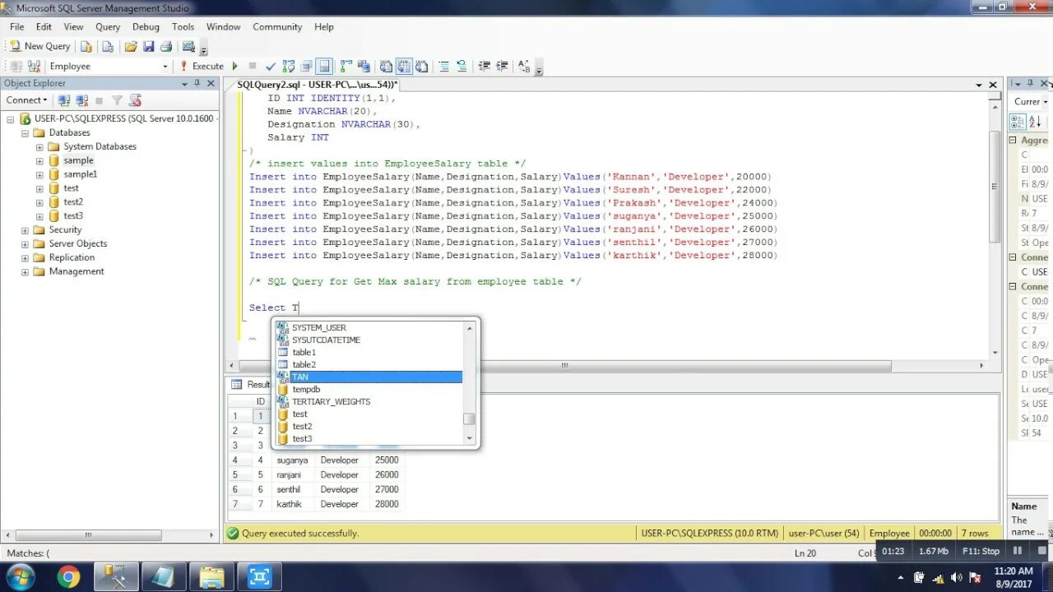Open the Query menu
The width and height of the screenshot is (1053, 592).
[108, 26]
